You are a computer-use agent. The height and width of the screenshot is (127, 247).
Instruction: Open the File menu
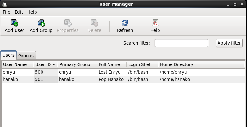[7, 12]
